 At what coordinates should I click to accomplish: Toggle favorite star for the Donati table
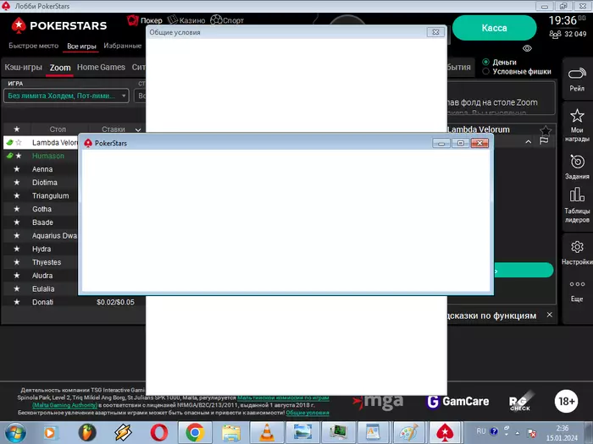pyautogui.click(x=17, y=302)
